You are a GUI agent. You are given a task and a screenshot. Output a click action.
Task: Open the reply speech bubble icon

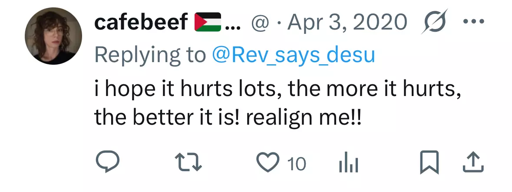point(107,161)
